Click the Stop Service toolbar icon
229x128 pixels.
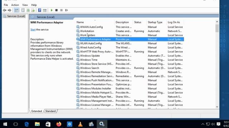coord(57,10)
